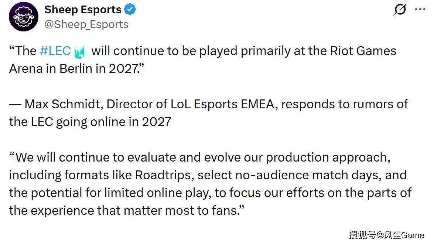Open the Sheep Esports profile avatar
This screenshot has width=434, height=244.
pyautogui.click(x=24, y=17)
